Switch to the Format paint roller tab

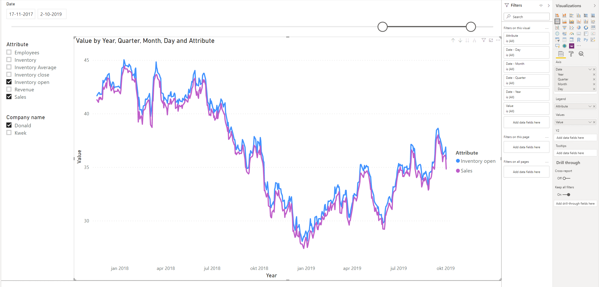pyautogui.click(x=571, y=54)
